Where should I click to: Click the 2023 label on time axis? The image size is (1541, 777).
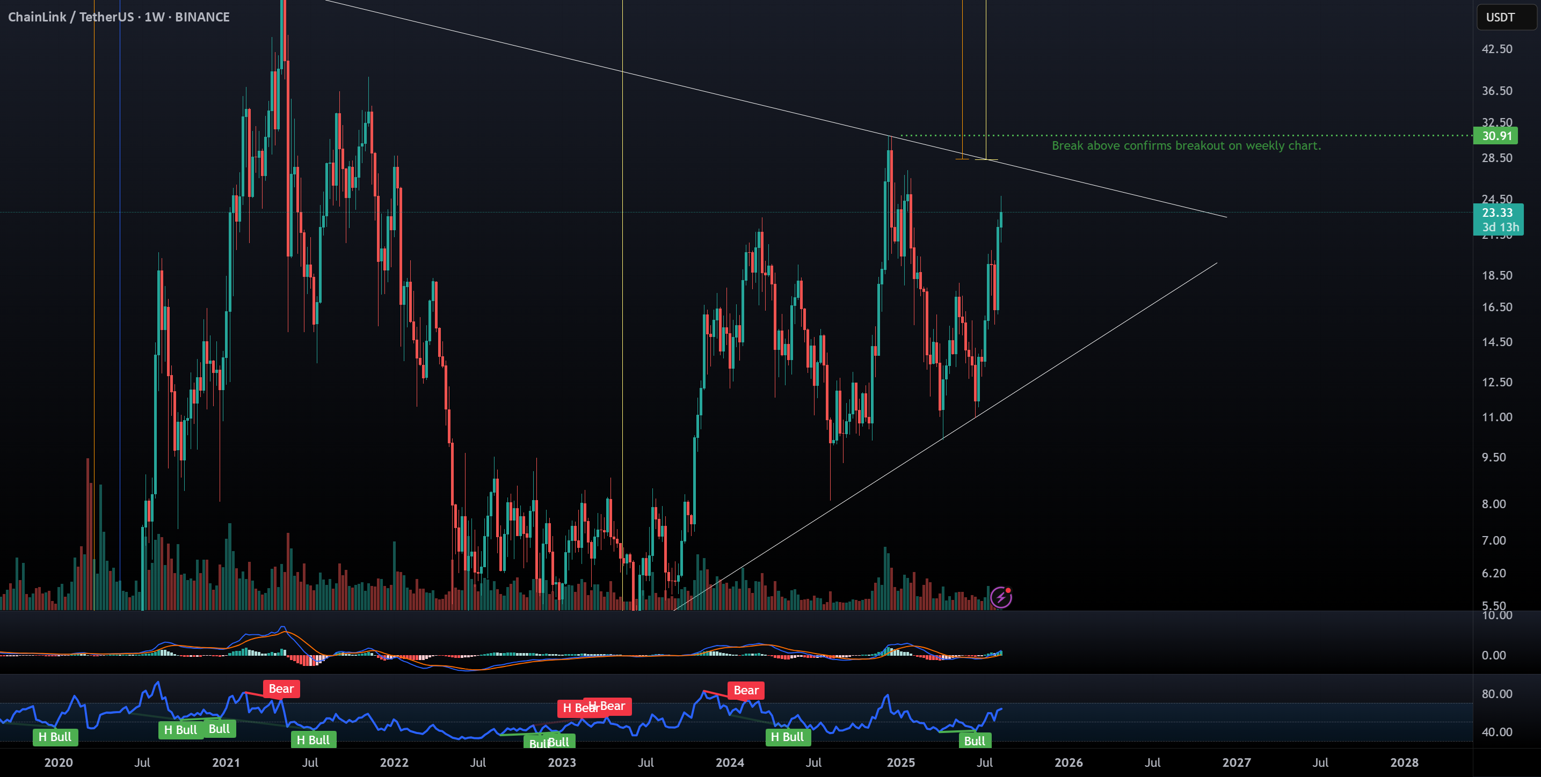pyautogui.click(x=562, y=763)
